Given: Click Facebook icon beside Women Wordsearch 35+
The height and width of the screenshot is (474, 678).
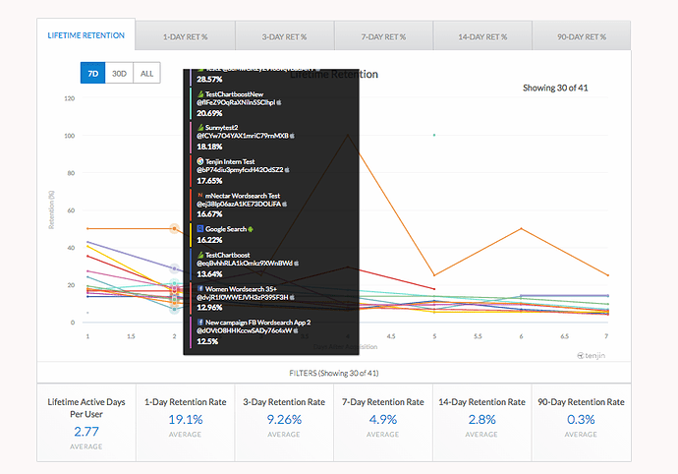Looking at the screenshot, I should tap(200, 288).
